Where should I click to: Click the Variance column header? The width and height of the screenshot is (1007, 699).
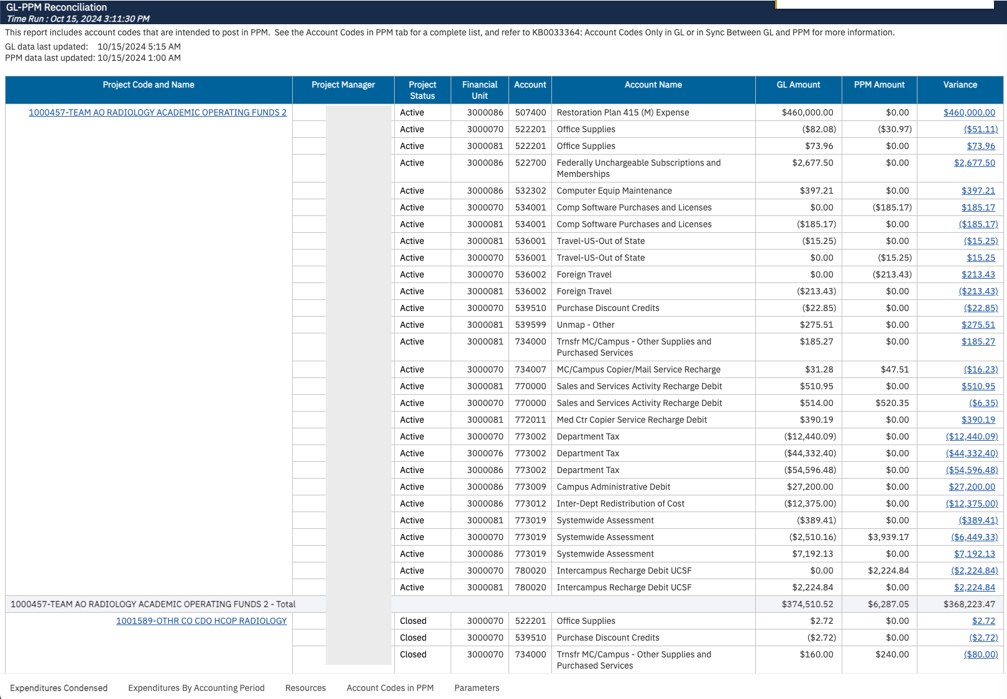coord(960,85)
